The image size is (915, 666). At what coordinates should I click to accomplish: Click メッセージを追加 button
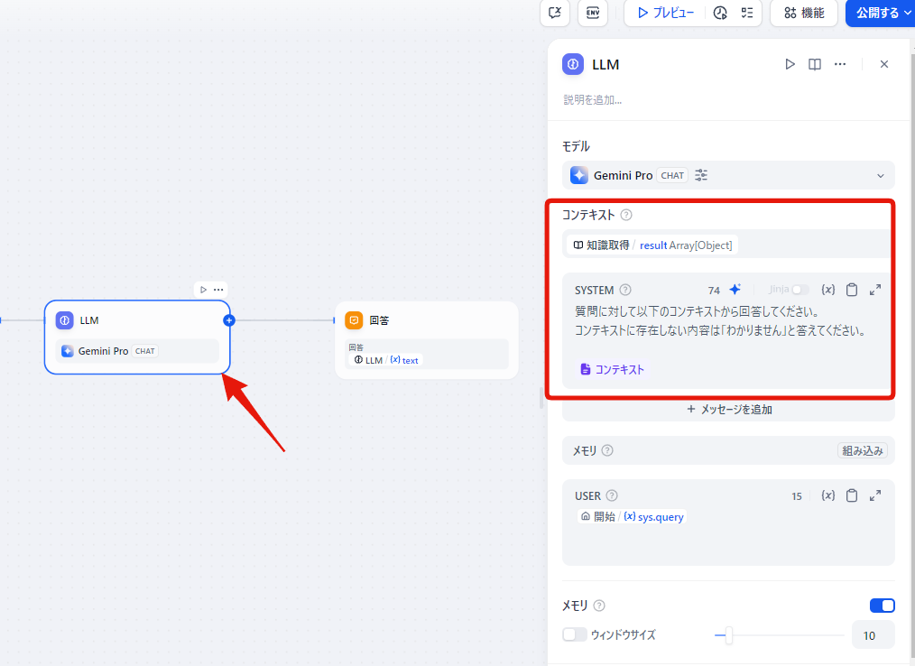[x=728, y=409]
